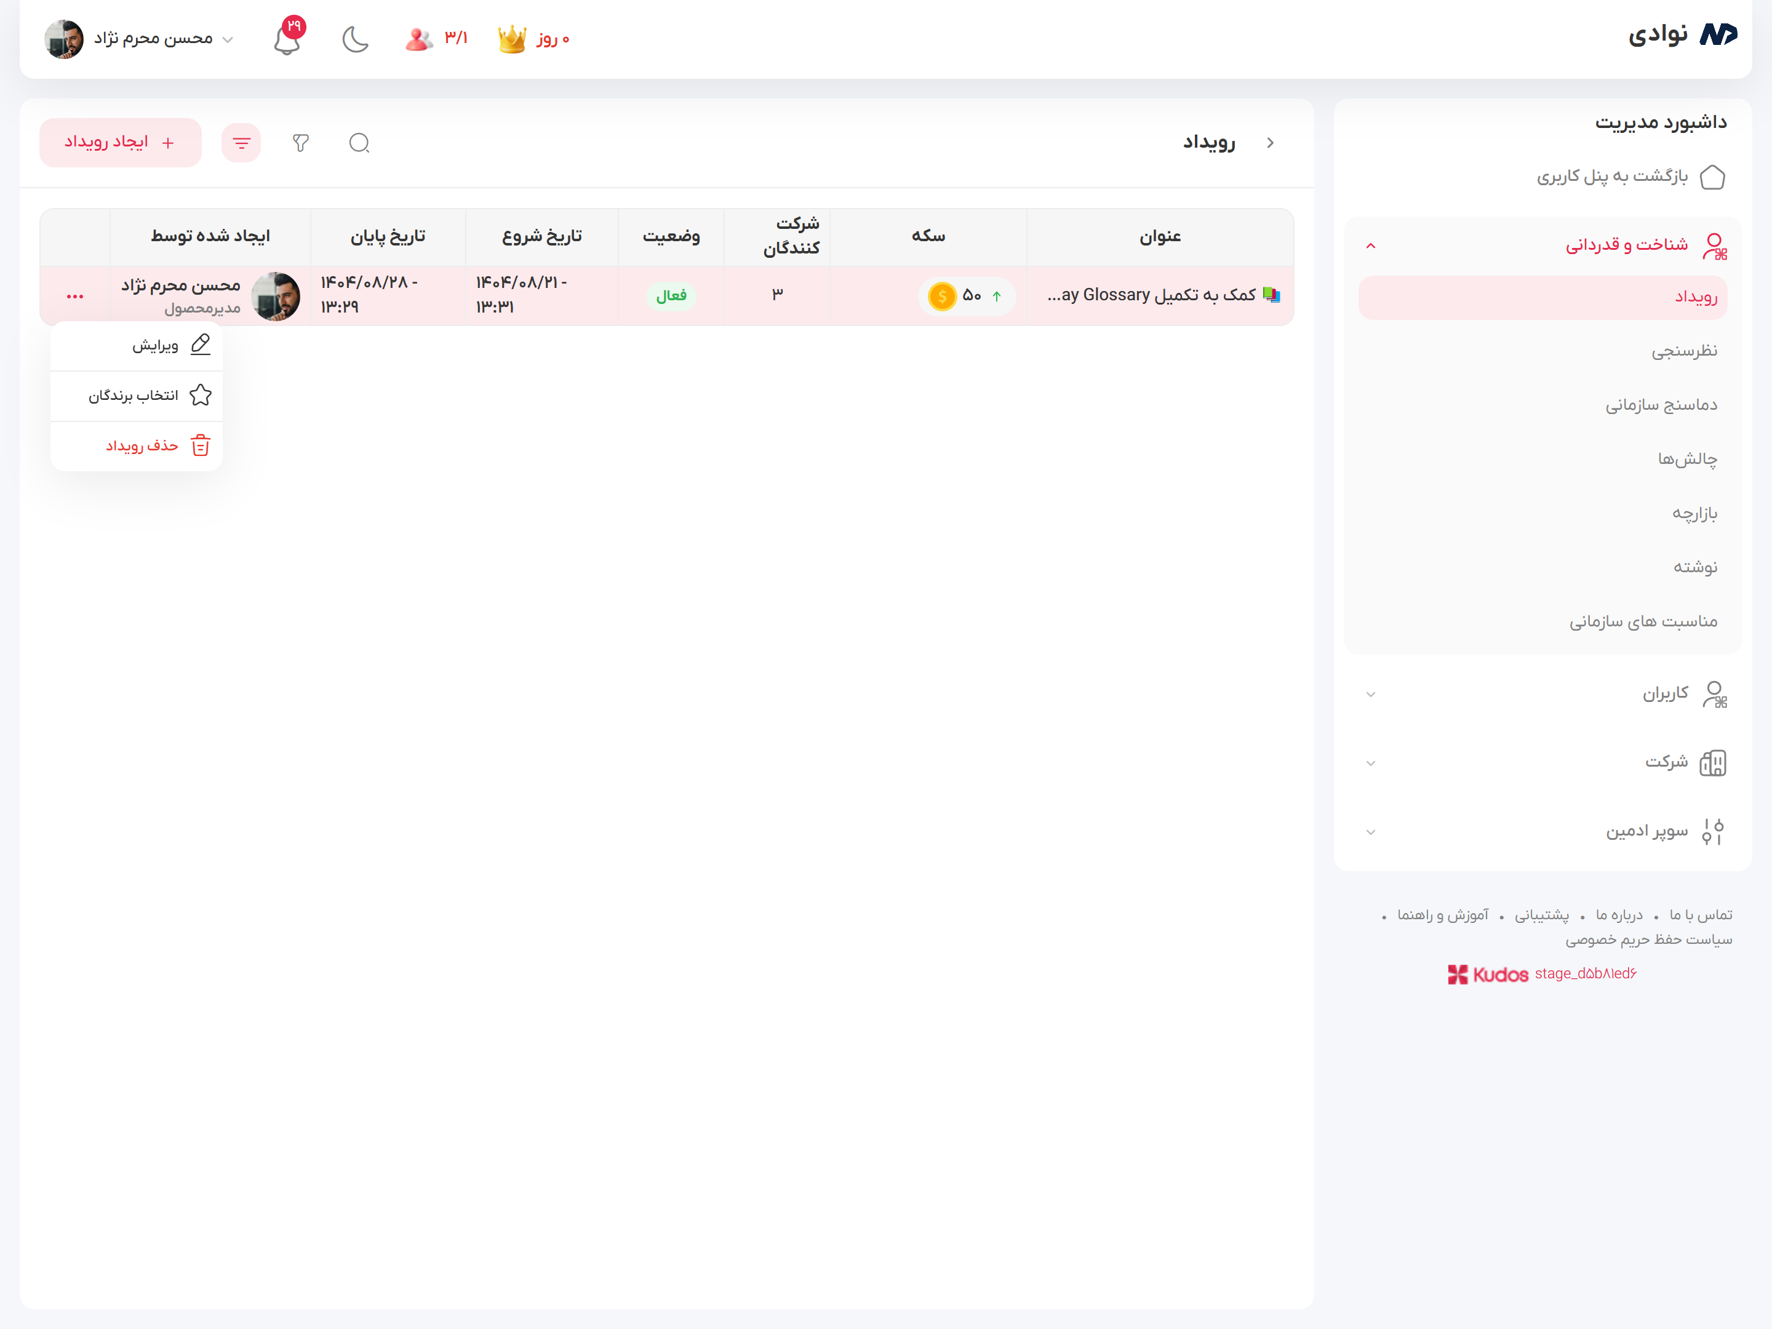This screenshot has height=1329, width=1772.
Task: Open نظرسنجی in the sidebar
Action: (1684, 351)
